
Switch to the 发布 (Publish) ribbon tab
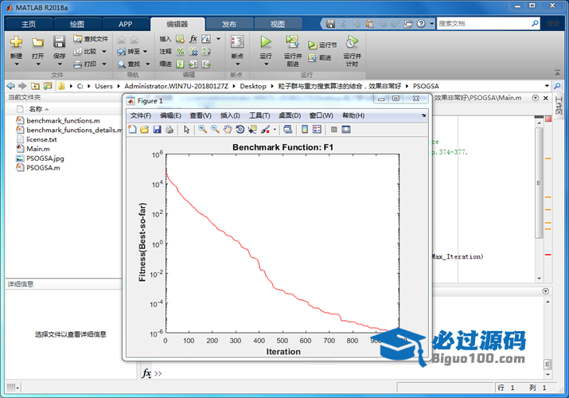tap(228, 24)
